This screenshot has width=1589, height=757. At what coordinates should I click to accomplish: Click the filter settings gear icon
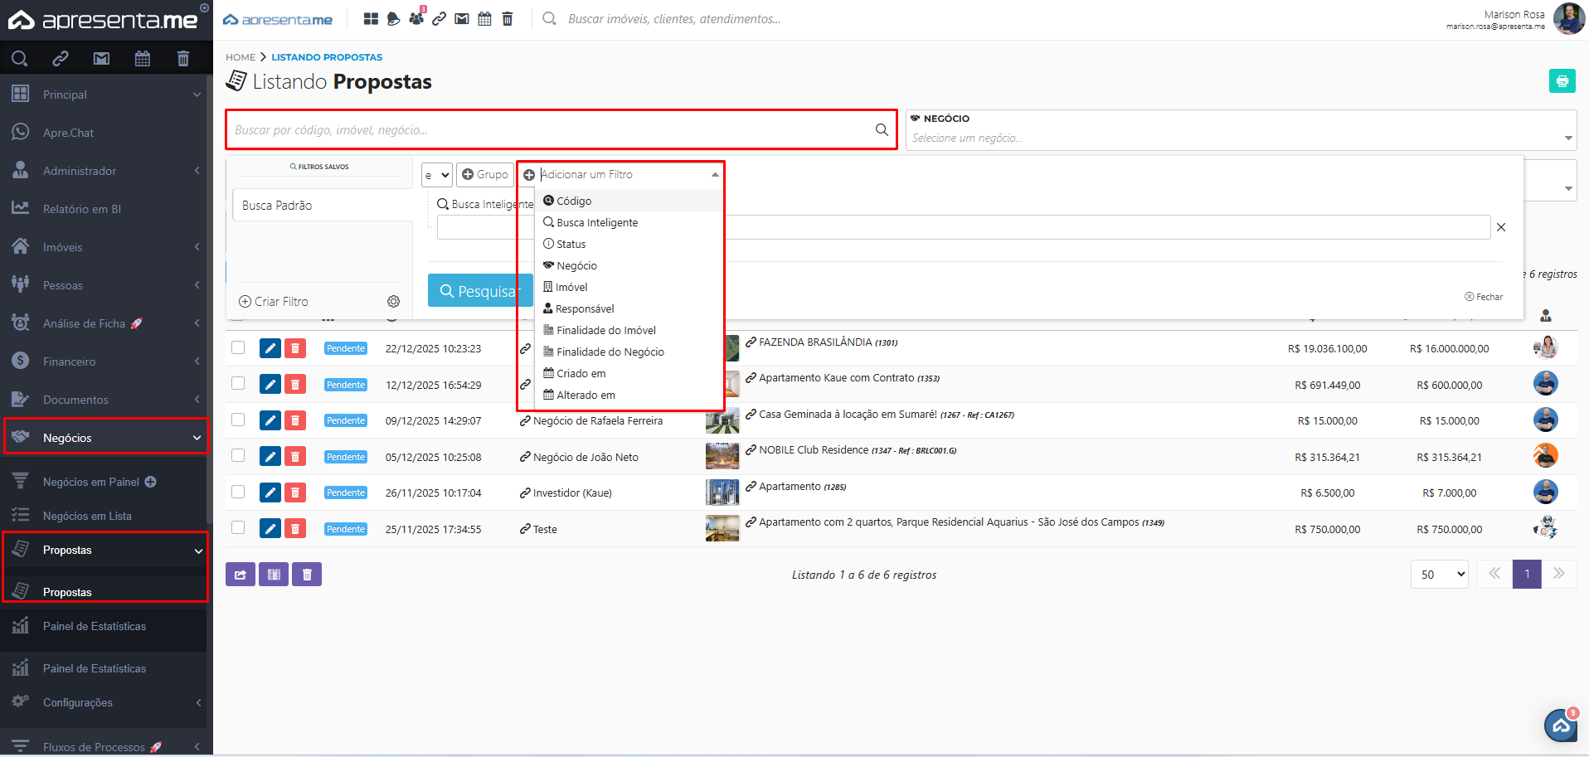[x=393, y=302]
